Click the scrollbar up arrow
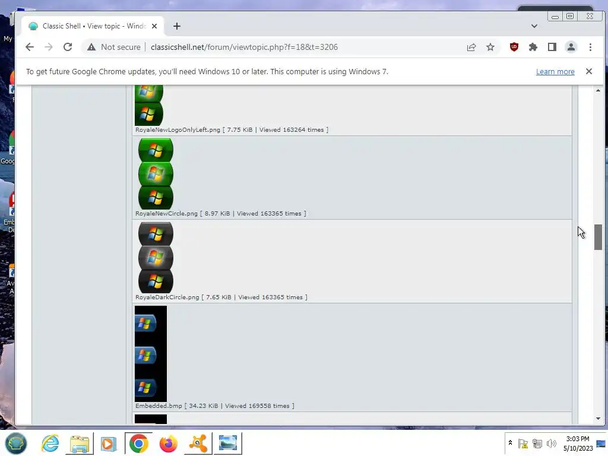608x456 pixels. coord(598,90)
